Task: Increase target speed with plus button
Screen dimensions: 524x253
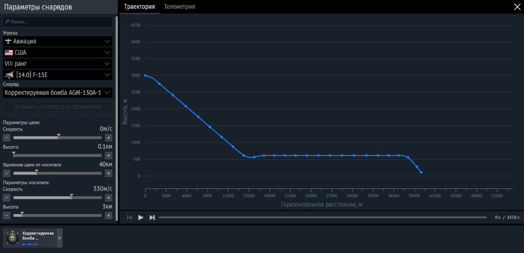Action: pyautogui.click(x=108, y=138)
